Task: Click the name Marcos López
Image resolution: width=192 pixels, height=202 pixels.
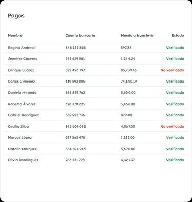Action: click(x=20, y=138)
